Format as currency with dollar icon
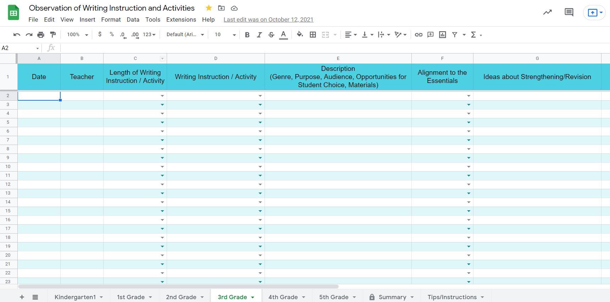Viewport: 610px width, 302px height. tap(100, 34)
